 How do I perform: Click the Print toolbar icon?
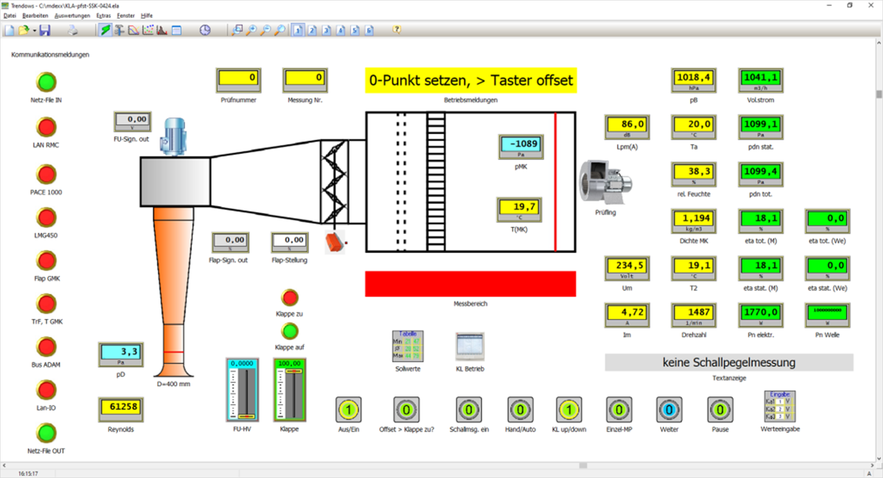(x=72, y=30)
